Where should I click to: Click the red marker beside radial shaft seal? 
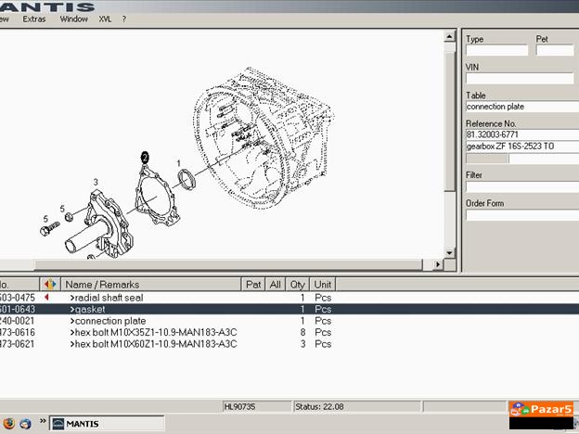coord(46,298)
